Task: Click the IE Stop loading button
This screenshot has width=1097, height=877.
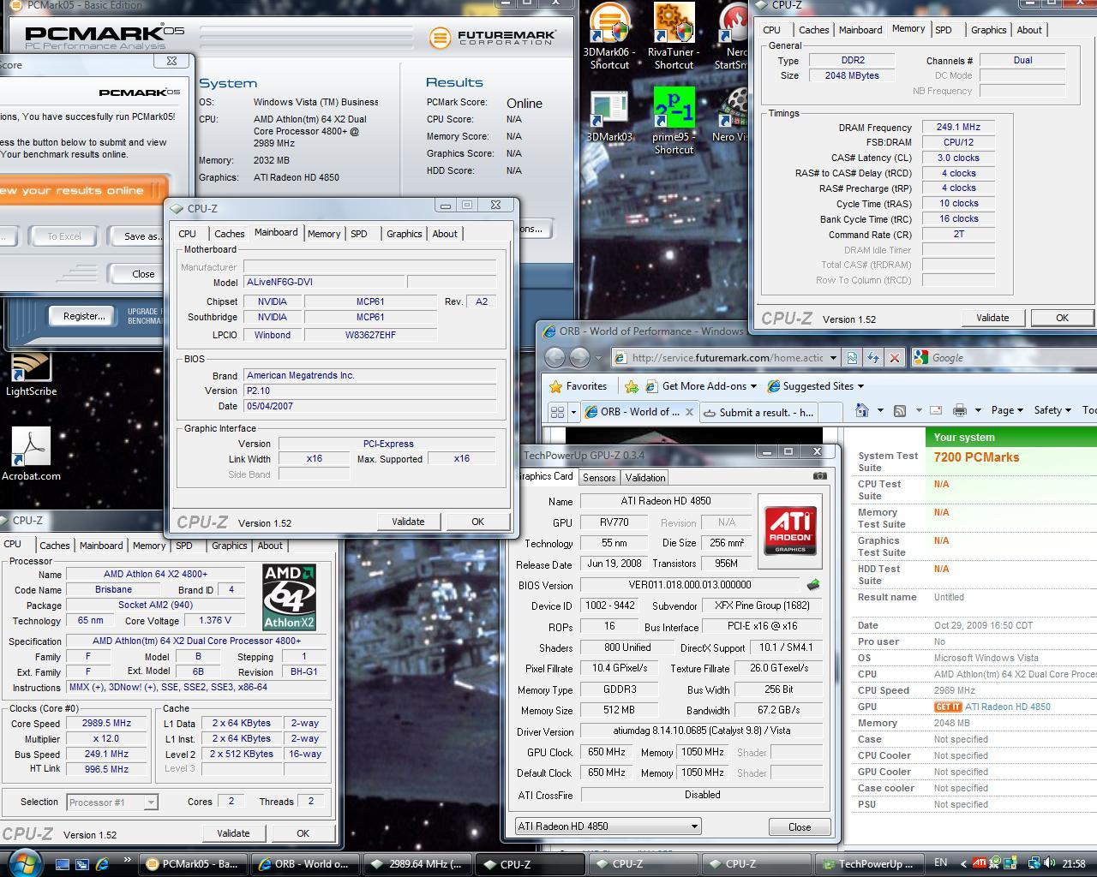Action: coord(894,358)
